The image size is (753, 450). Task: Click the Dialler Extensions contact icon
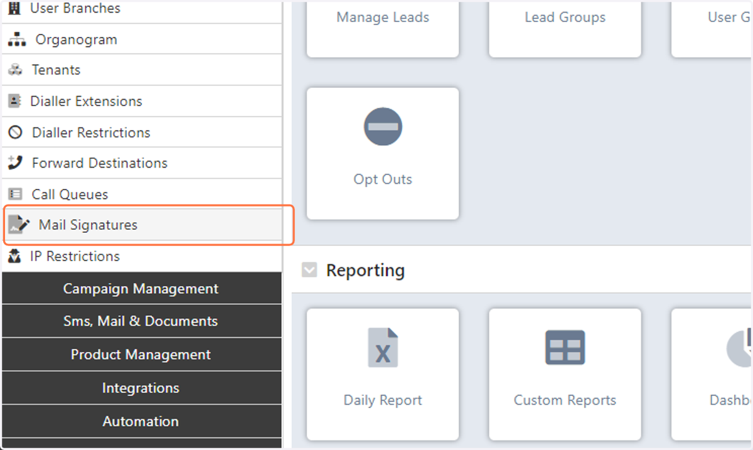(x=14, y=101)
